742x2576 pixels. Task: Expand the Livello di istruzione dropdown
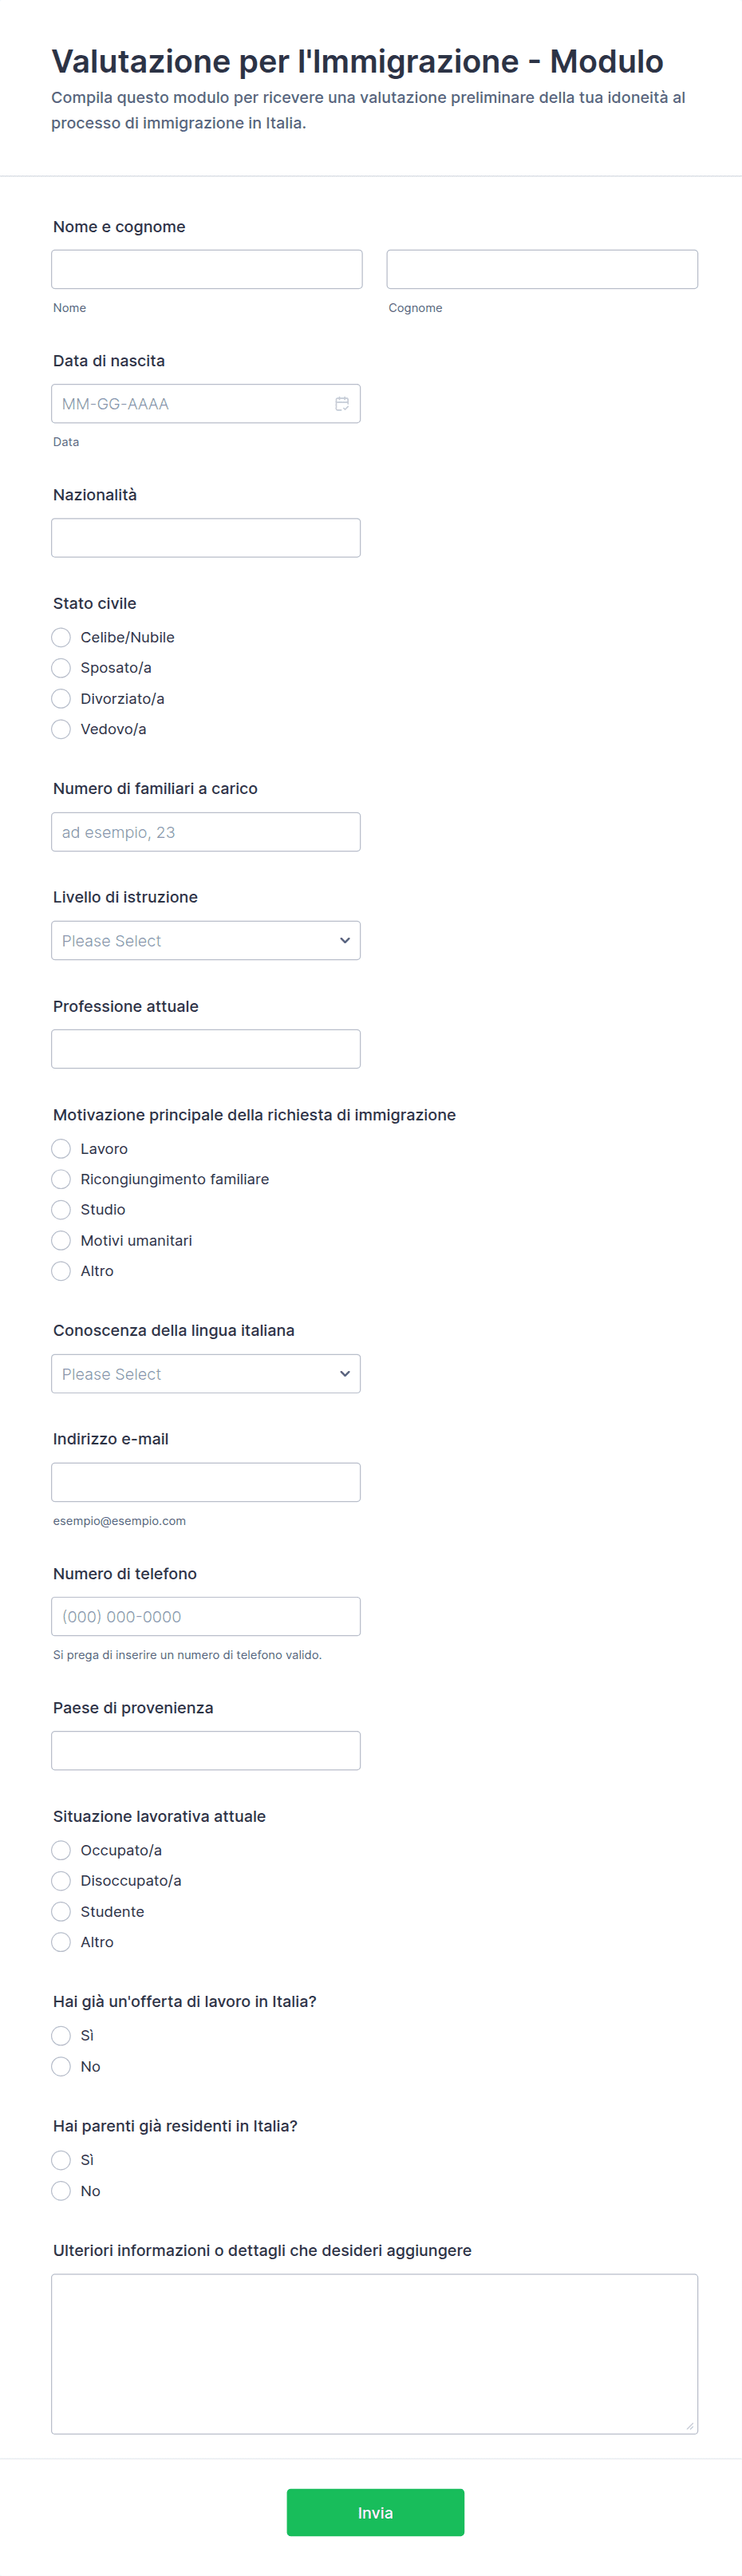click(x=206, y=941)
